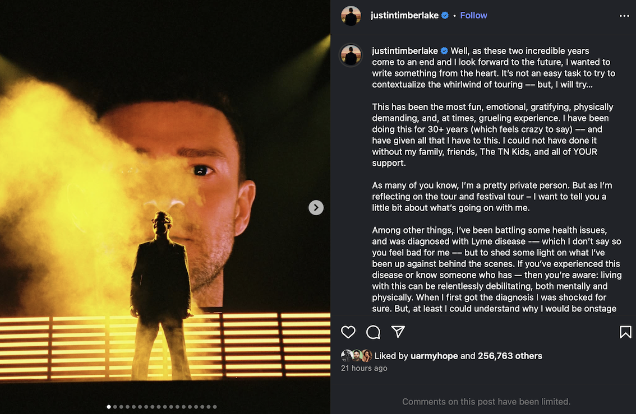Open the three-dot more options menu
Viewport: 636px width, 414px height.
[624, 16]
